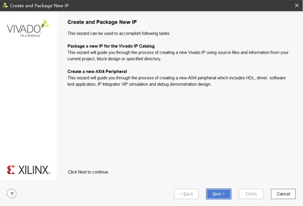The width and height of the screenshot is (303, 206).
Task: Proceed with the Next > button
Action: pos(219,194)
